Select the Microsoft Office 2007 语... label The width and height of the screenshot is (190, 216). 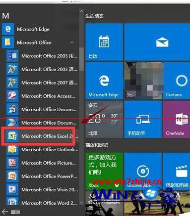(x=49, y=83)
